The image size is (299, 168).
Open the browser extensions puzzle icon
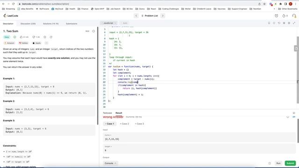(x=280, y=4)
